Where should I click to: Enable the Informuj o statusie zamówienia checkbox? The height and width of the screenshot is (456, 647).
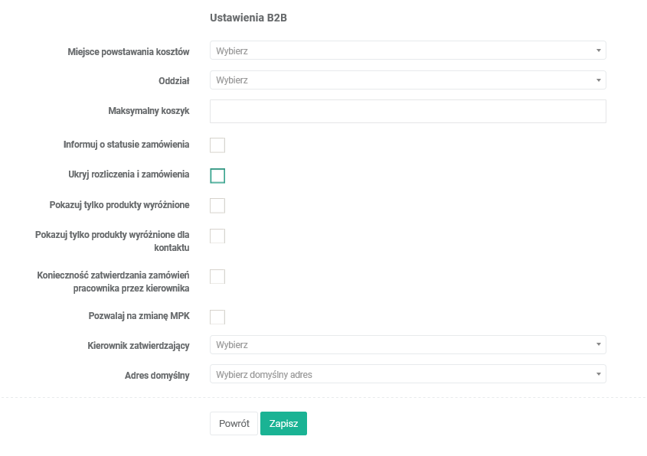pos(217,145)
